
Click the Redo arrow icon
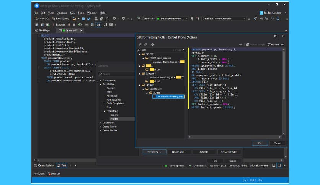tap(124, 19)
